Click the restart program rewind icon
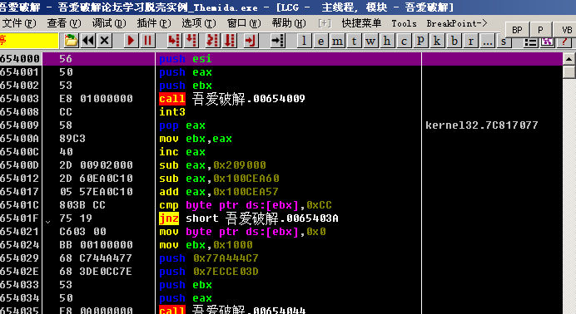Image resolution: width=576 pixels, height=314 pixels. pyautogui.click(x=87, y=41)
